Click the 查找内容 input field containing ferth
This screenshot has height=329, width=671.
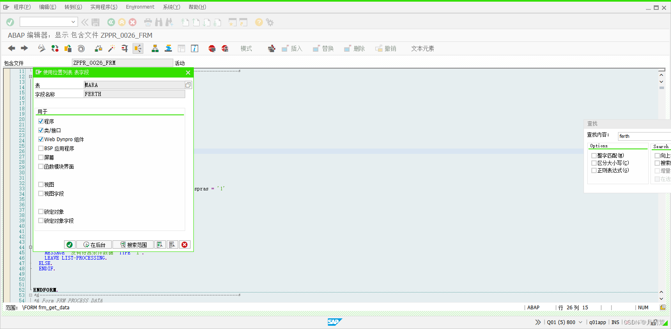(644, 136)
